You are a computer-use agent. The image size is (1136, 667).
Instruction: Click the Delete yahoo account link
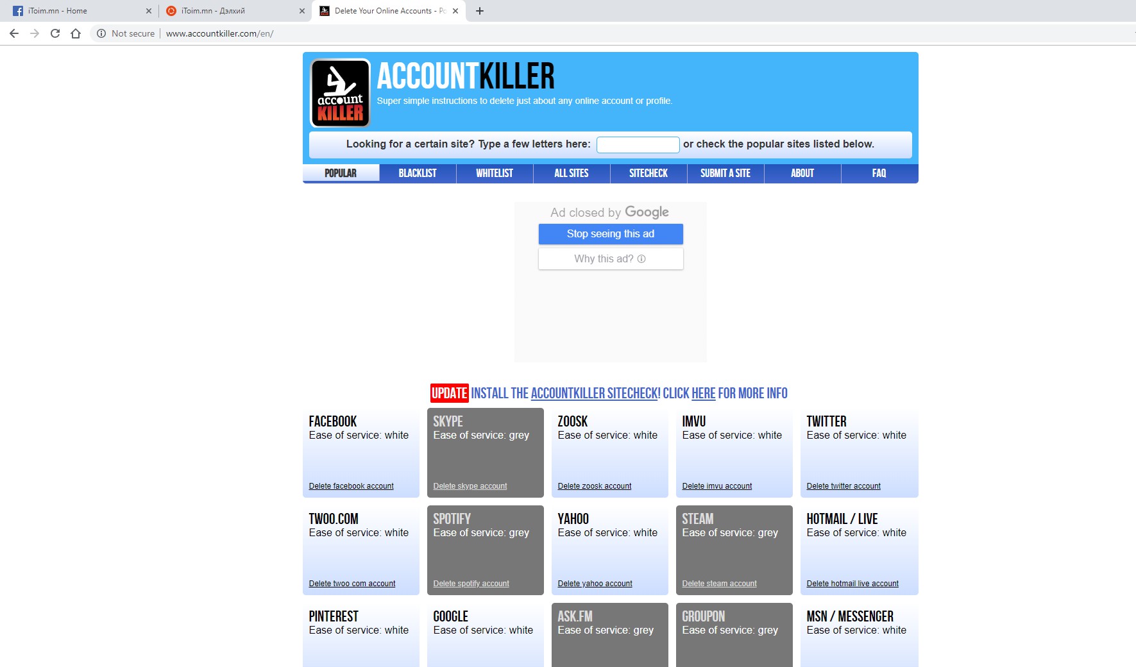[x=595, y=584]
